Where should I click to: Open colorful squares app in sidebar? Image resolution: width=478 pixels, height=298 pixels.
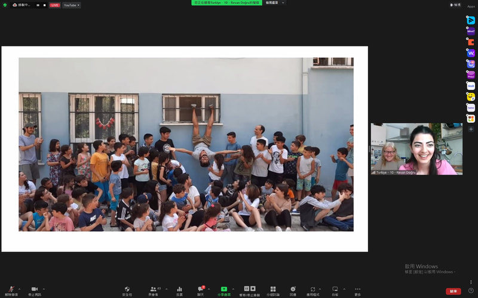tap(471, 119)
